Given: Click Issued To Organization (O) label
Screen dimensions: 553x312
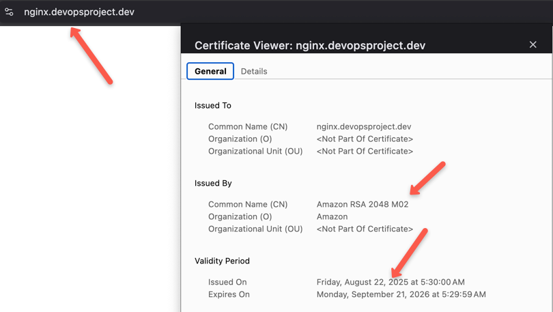Looking at the screenshot, I should click(240, 139).
